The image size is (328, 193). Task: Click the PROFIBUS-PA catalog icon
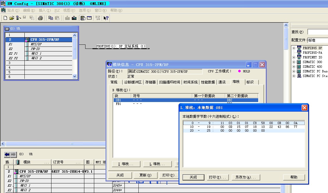click(x=299, y=53)
